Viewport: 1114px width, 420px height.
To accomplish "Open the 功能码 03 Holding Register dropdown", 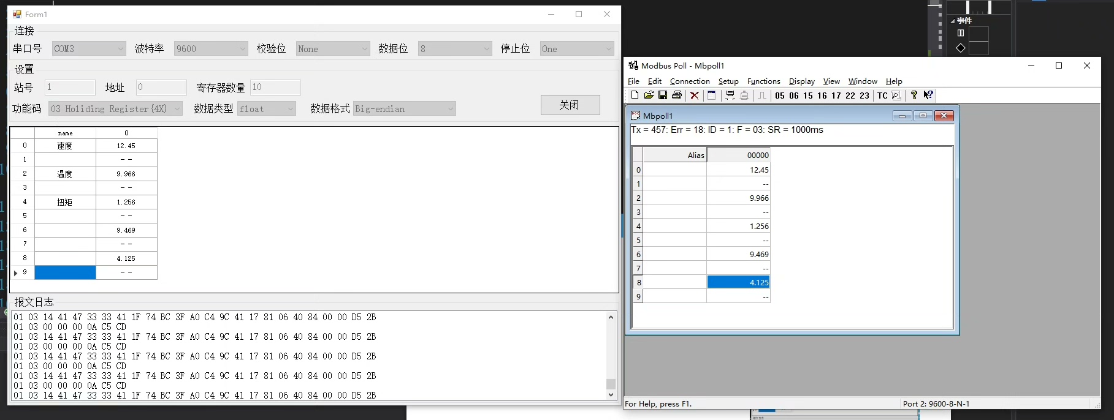I will [115, 108].
